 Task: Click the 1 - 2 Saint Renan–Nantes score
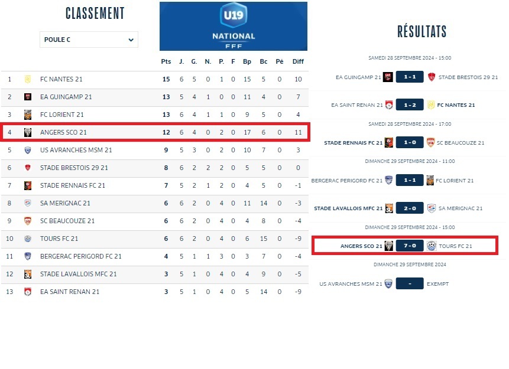point(410,105)
